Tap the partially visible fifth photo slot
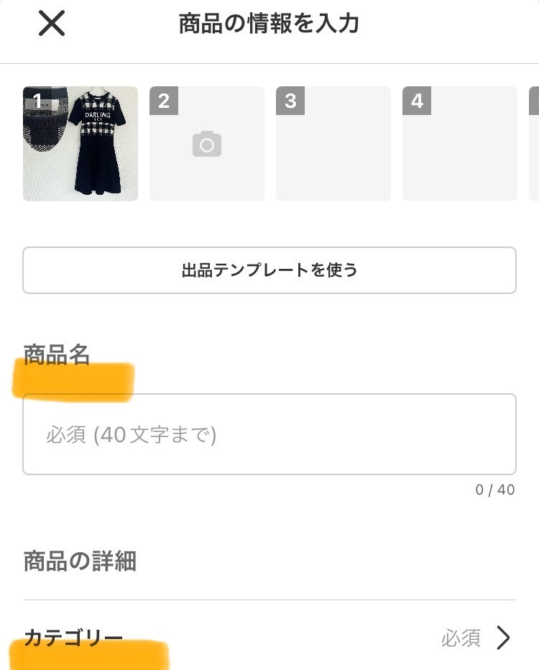Screen dimensions: 539x670 (x=534, y=144)
